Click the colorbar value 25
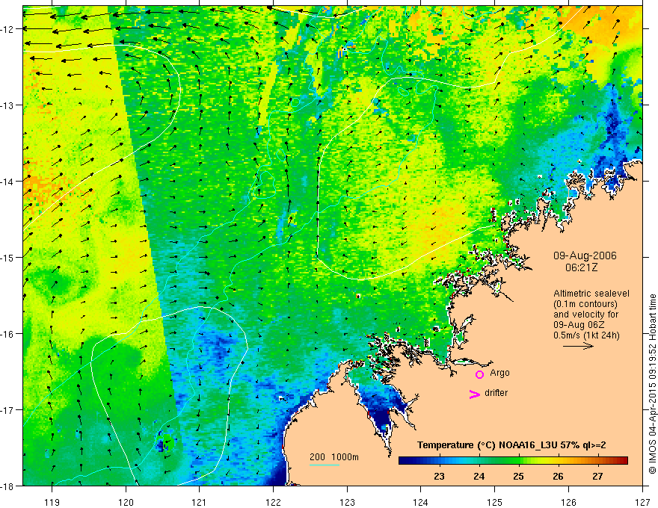 click(x=518, y=477)
